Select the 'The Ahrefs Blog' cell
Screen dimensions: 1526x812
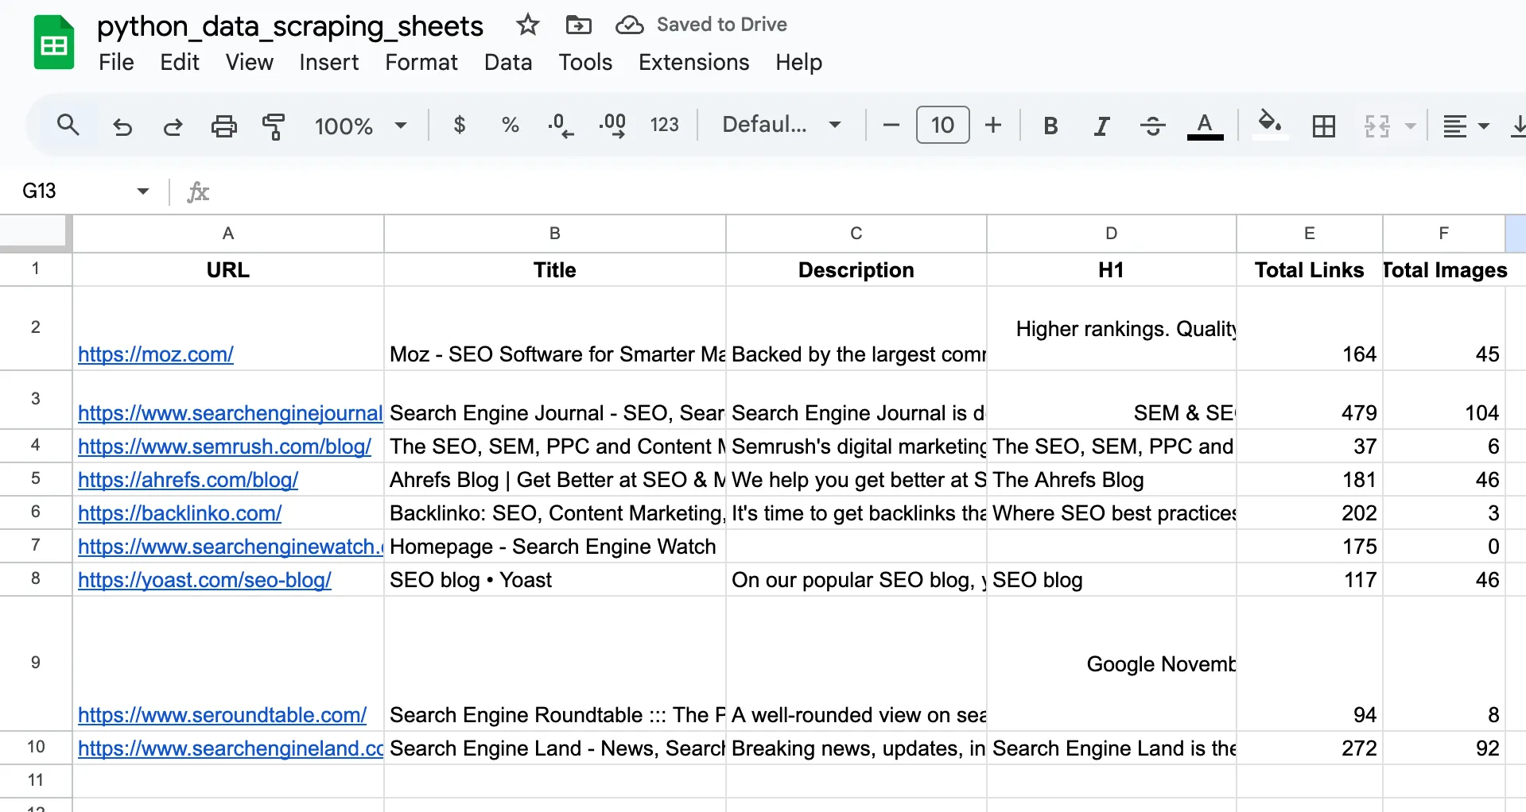pyautogui.click(x=1112, y=480)
